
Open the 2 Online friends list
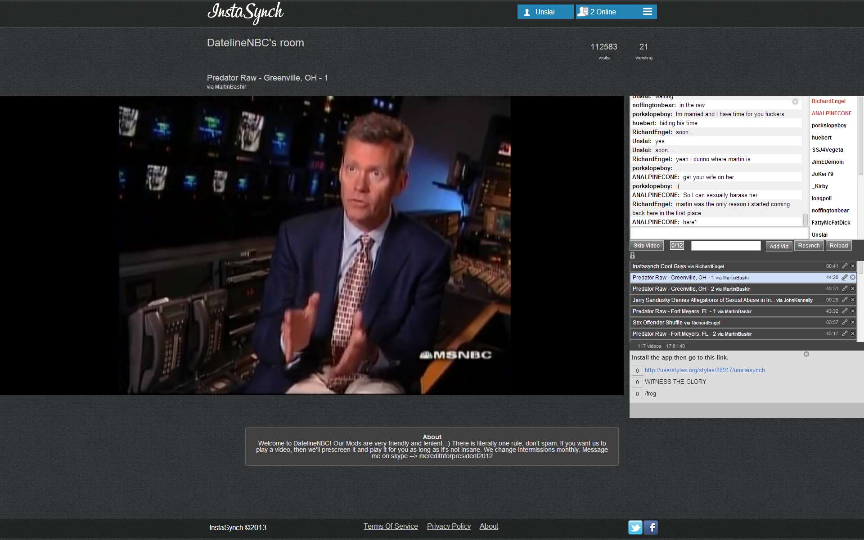click(x=603, y=12)
